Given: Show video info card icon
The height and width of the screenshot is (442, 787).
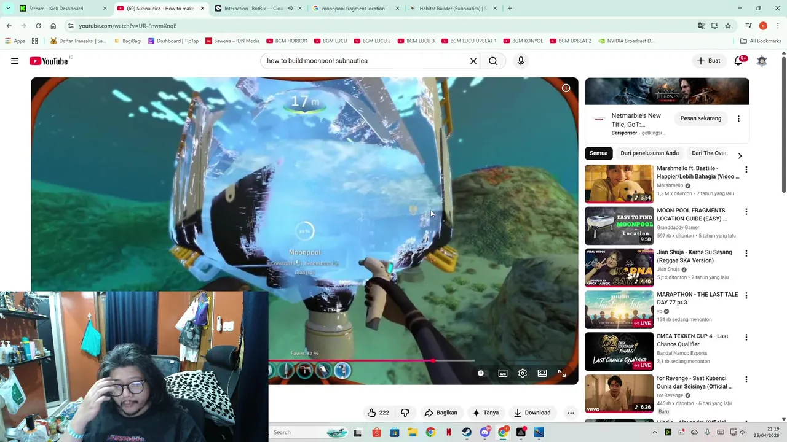Looking at the screenshot, I should click(566, 88).
